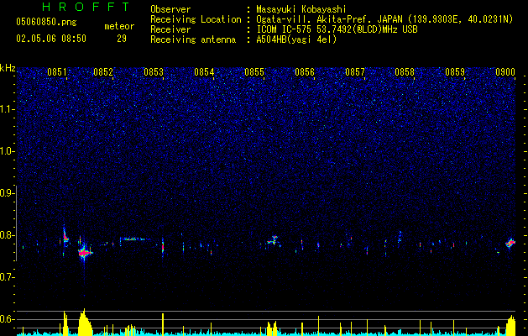Click the twin yellow power peaks after 0855
This screenshot has height=336, width=528.
pos(272,328)
